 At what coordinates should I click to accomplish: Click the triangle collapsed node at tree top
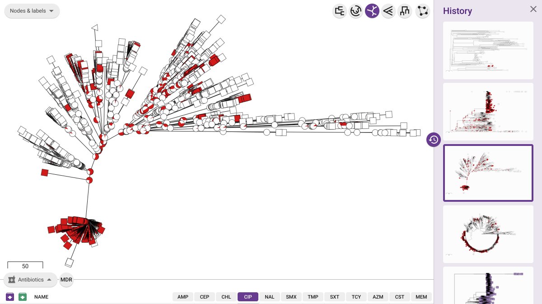[x=94, y=28]
